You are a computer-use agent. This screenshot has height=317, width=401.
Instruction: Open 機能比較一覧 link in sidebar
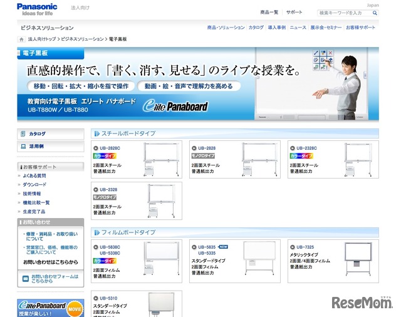tap(36, 202)
